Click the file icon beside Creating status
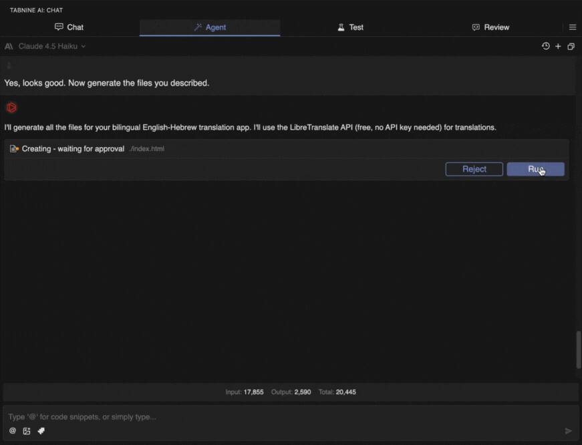 pyautogui.click(x=14, y=148)
